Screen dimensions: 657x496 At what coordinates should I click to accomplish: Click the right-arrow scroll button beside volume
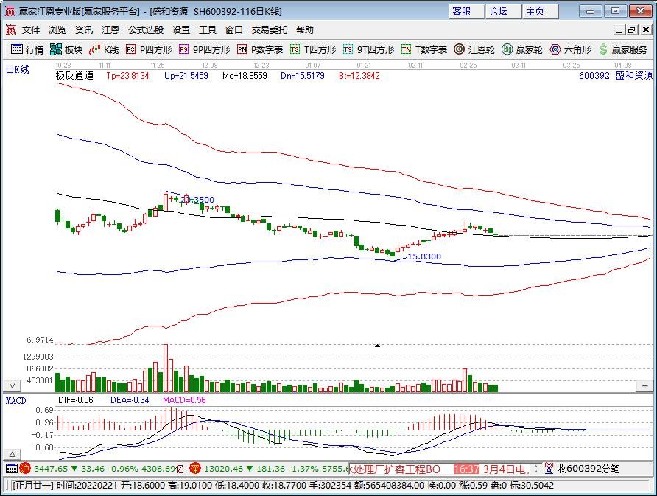[x=645, y=385]
